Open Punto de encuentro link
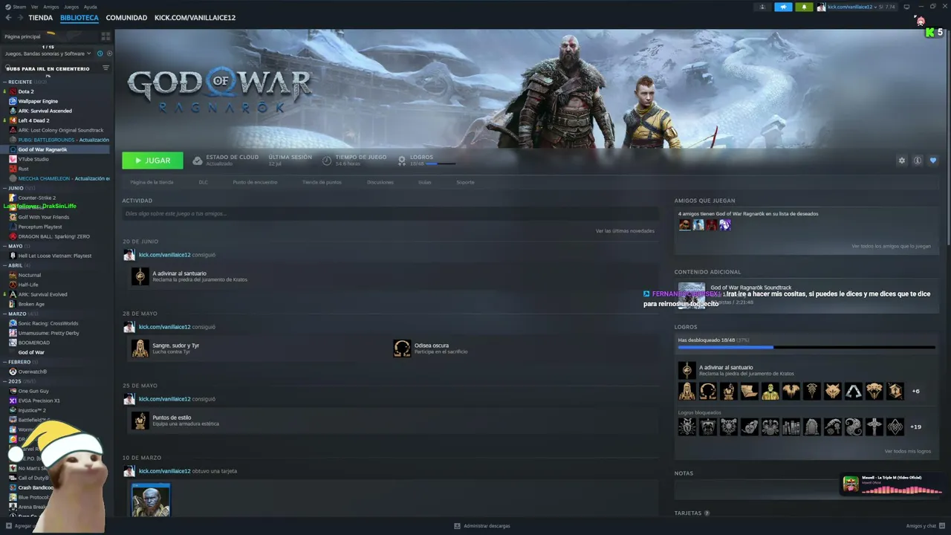The image size is (951, 535). click(x=255, y=182)
